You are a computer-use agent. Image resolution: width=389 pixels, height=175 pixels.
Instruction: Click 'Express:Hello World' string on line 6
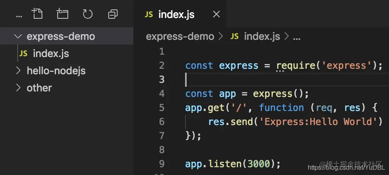(x=318, y=122)
